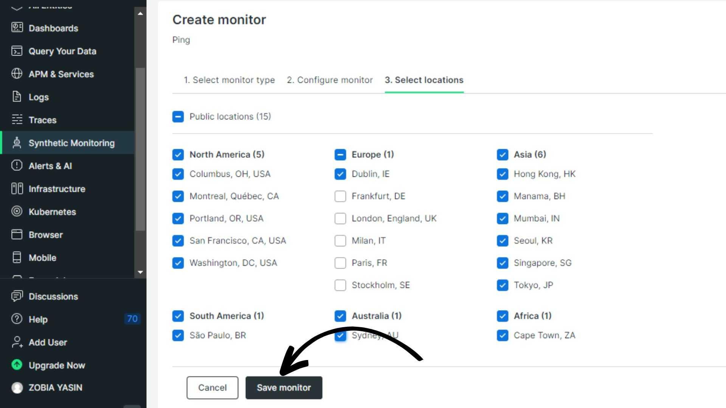Click the Synthetic Monitoring sidebar icon
Screen dimensions: 726x408
[17, 143]
